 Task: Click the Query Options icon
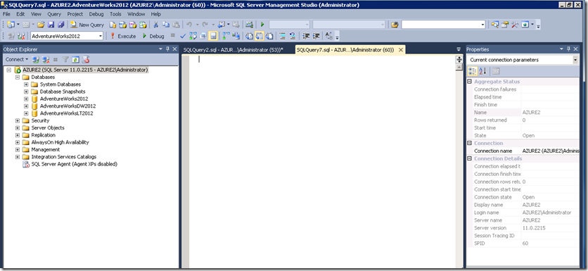tap(203, 37)
